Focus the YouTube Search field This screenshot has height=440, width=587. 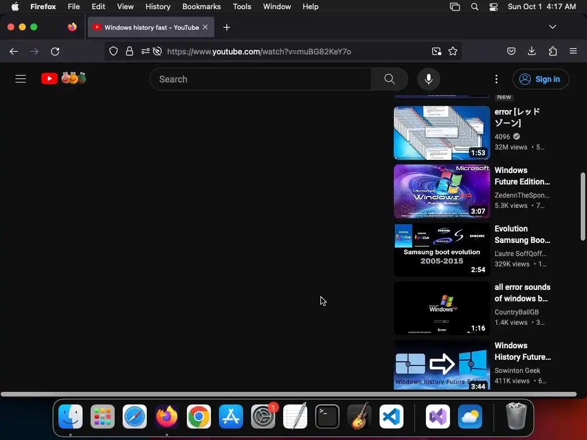point(261,79)
